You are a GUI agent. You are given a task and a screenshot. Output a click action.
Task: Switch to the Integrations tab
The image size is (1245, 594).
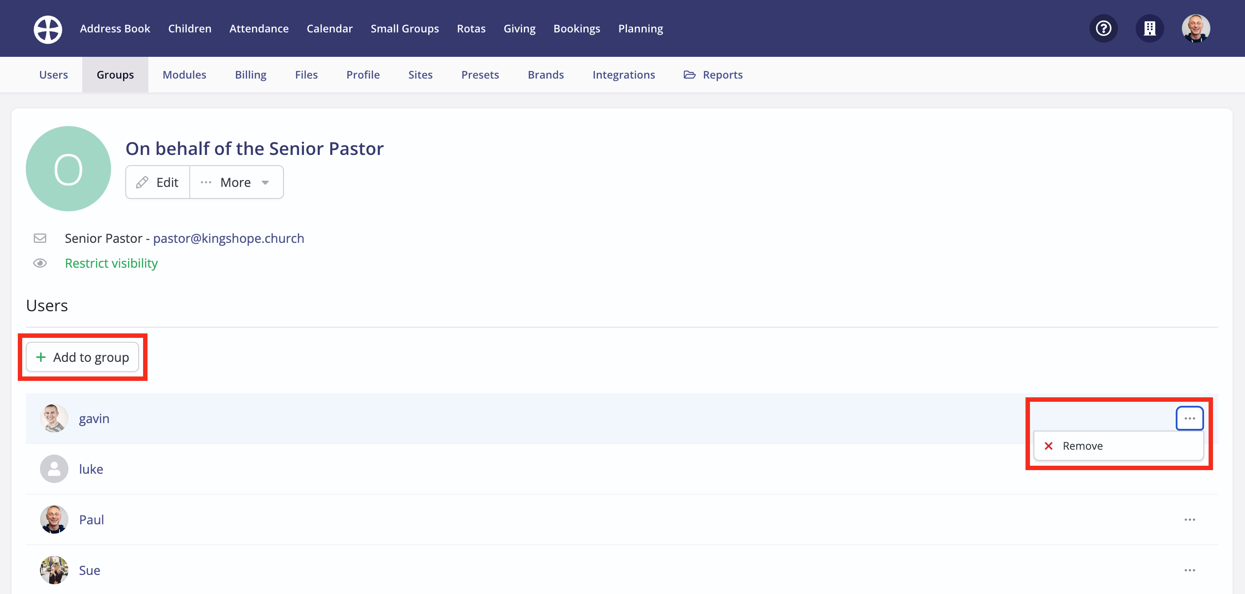pyautogui.click(x=623, y=75)
